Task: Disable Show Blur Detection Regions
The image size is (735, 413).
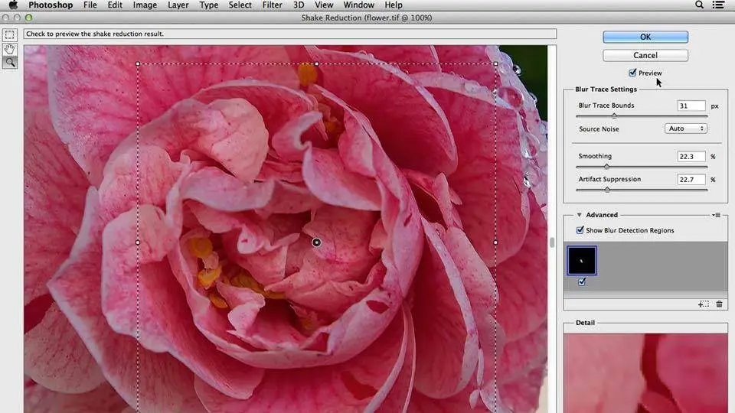Action: tap(580, 230)
